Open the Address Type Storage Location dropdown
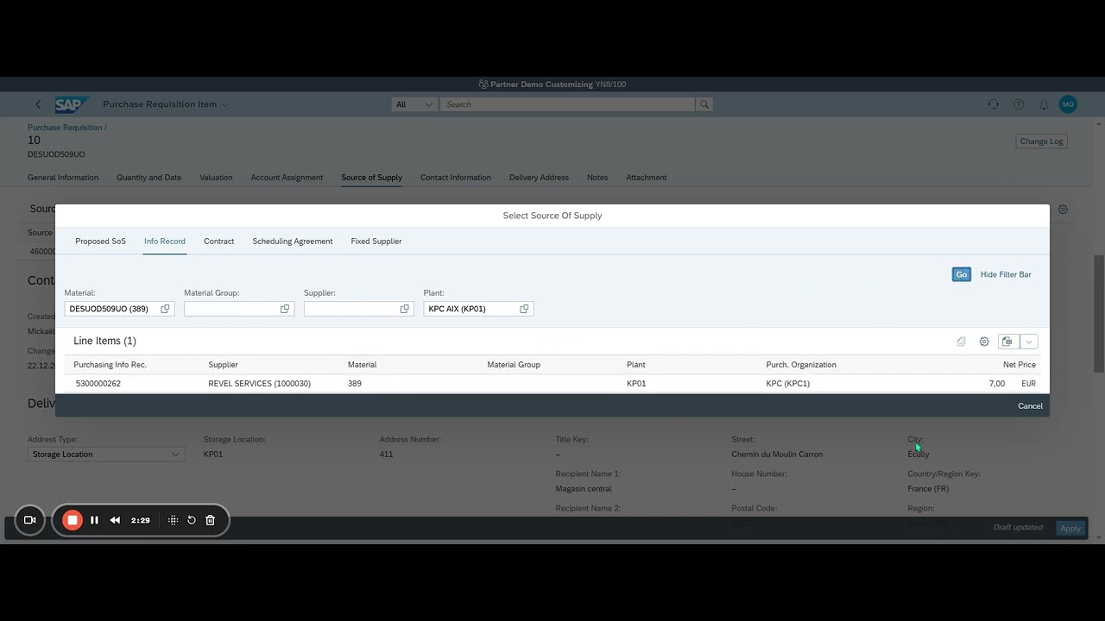The height and width of the screenshot is (621, 1105). coord(106,455)
